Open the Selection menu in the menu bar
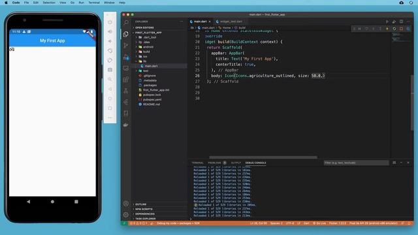Screen dimensions: 418x235 coord(49,3)
